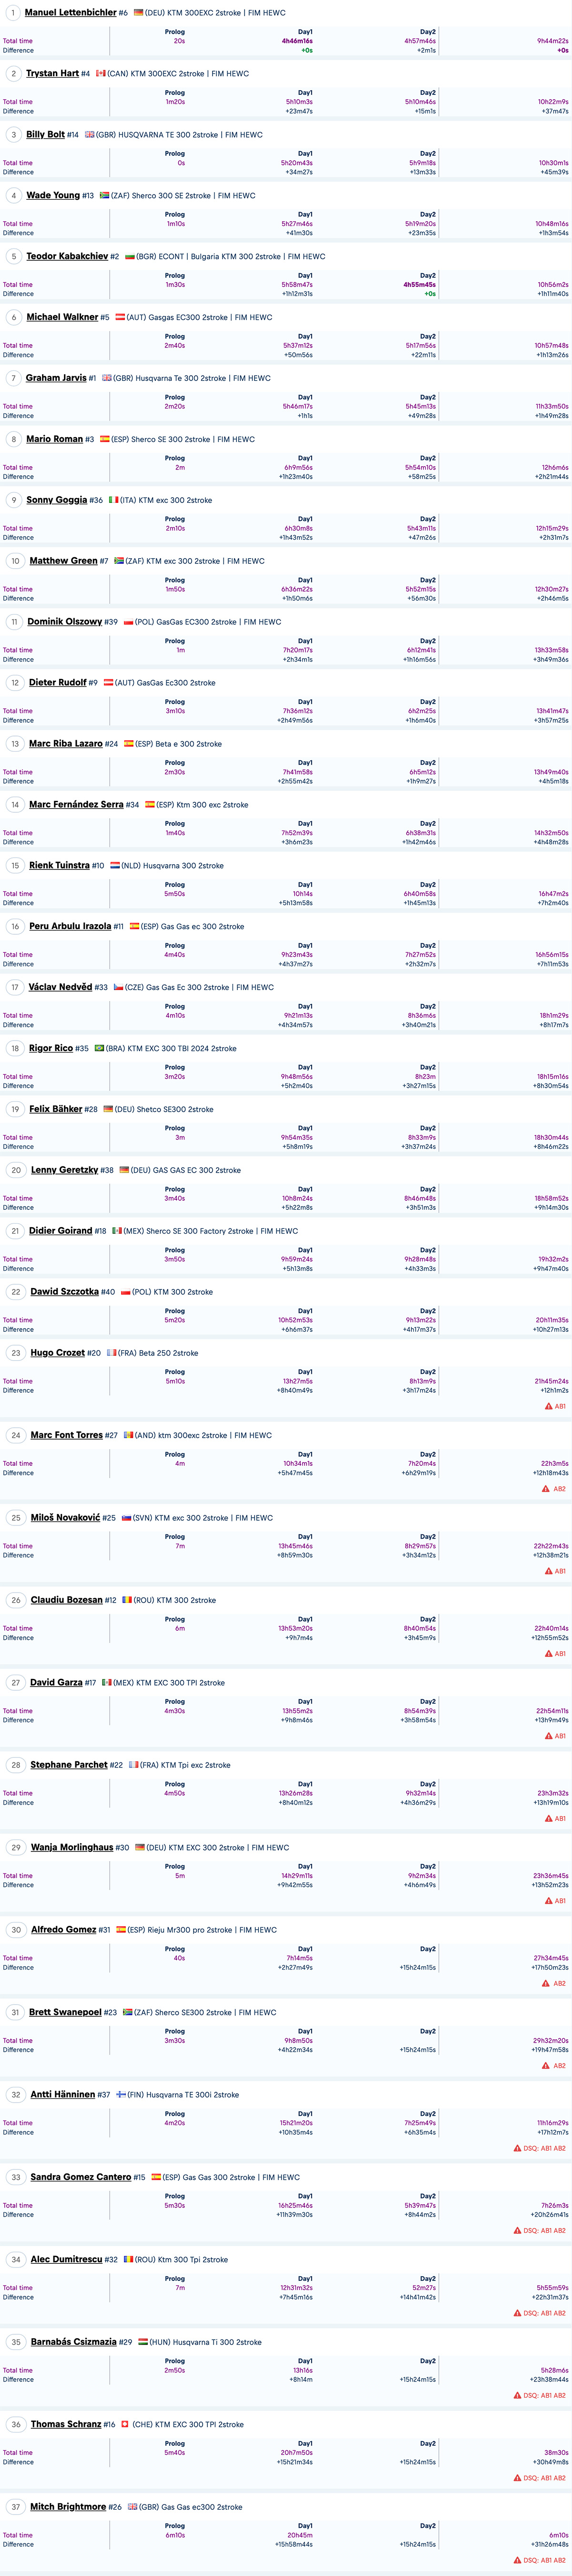Click position badge number 10
572x2576 pixels.
(15, 561)
